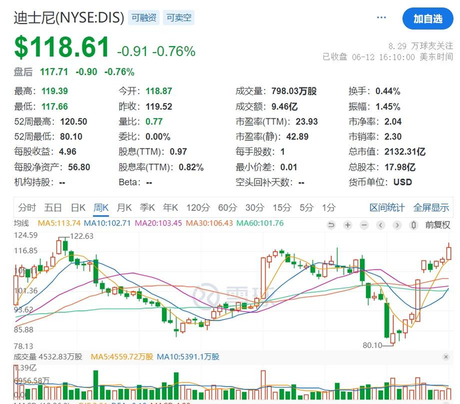Image resolution: width=460 pixels, height=404 pixels.
Task: Click the 股息率(TTM) 0.82% value
Action: tap(191, 167)
